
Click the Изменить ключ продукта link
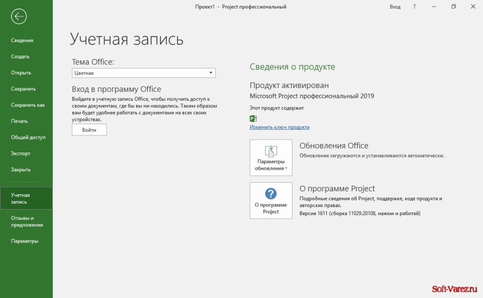coord(280,127)
